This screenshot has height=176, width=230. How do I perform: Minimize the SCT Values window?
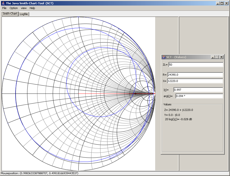[x=213, y=57]
